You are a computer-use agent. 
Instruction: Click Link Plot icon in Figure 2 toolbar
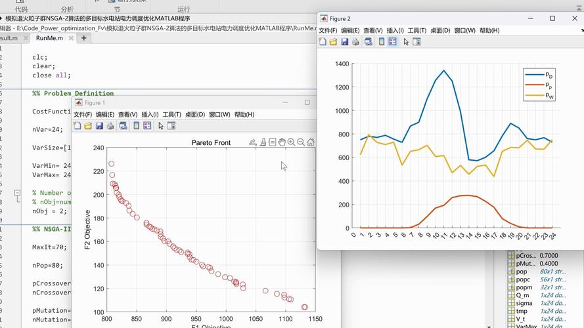369,41
